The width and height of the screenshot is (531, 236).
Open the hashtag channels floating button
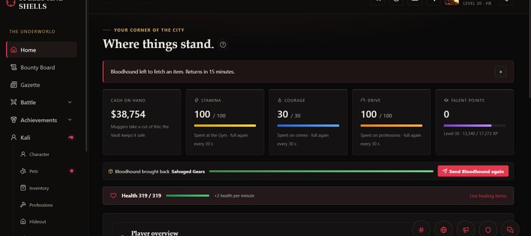point(421,230)
